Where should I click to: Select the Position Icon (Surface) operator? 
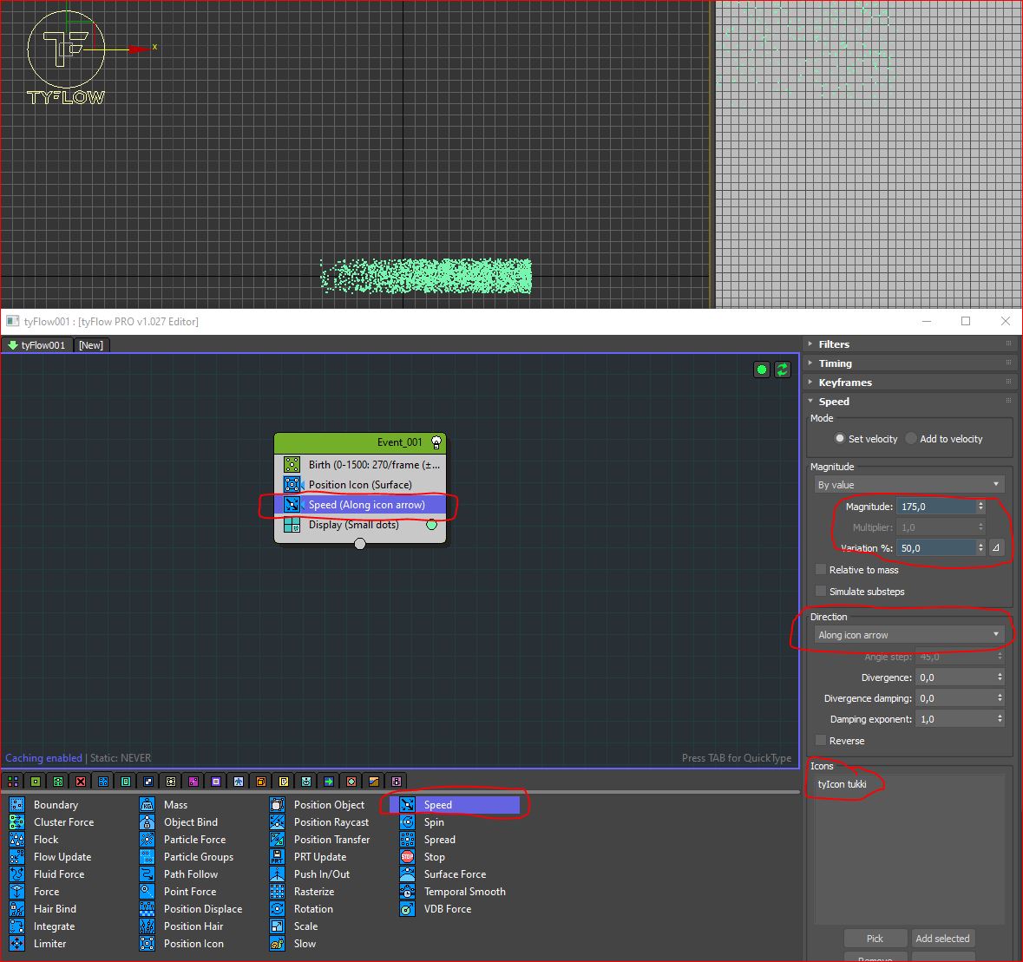point(360,485)
